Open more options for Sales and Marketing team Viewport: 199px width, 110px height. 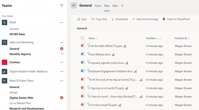(x=62, y=43)
